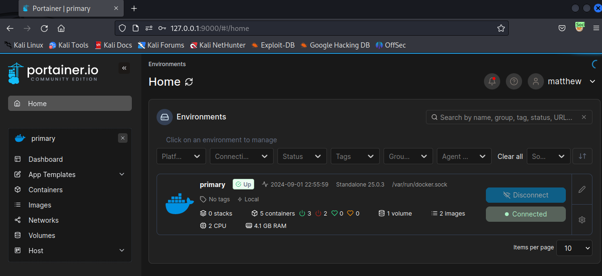Click the large Docker whale environment logo

tap(179, 204)
